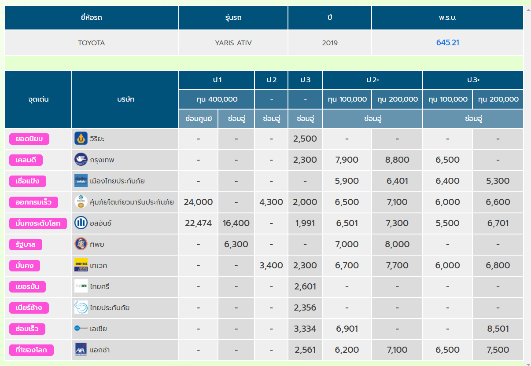
Task: Select the 7,900 price for กรุงเทพ
Action: [347, 160]
